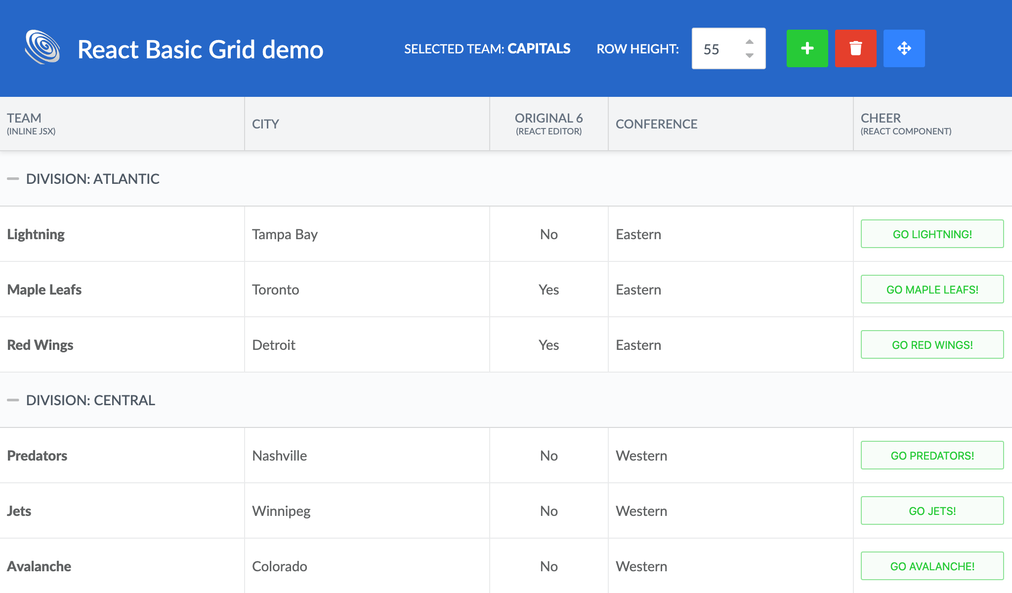
Task: Click the row height increment arrow
Action: pyautogui.click(x=750, y=42)
